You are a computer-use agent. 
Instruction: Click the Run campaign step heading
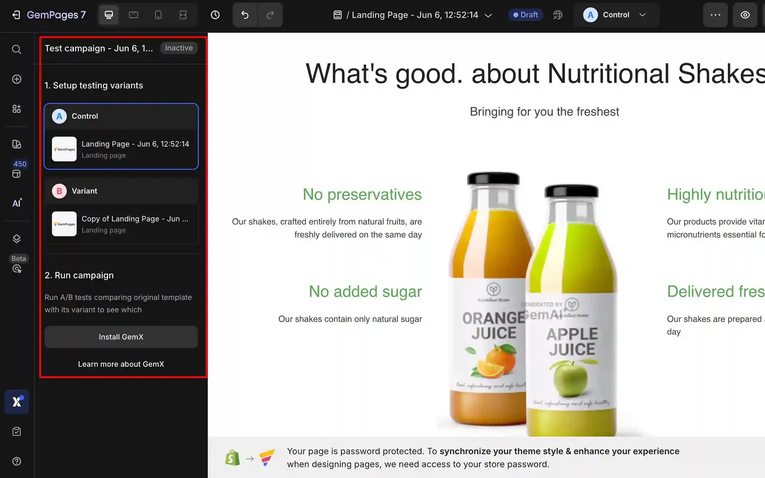(x=79, y=275)
